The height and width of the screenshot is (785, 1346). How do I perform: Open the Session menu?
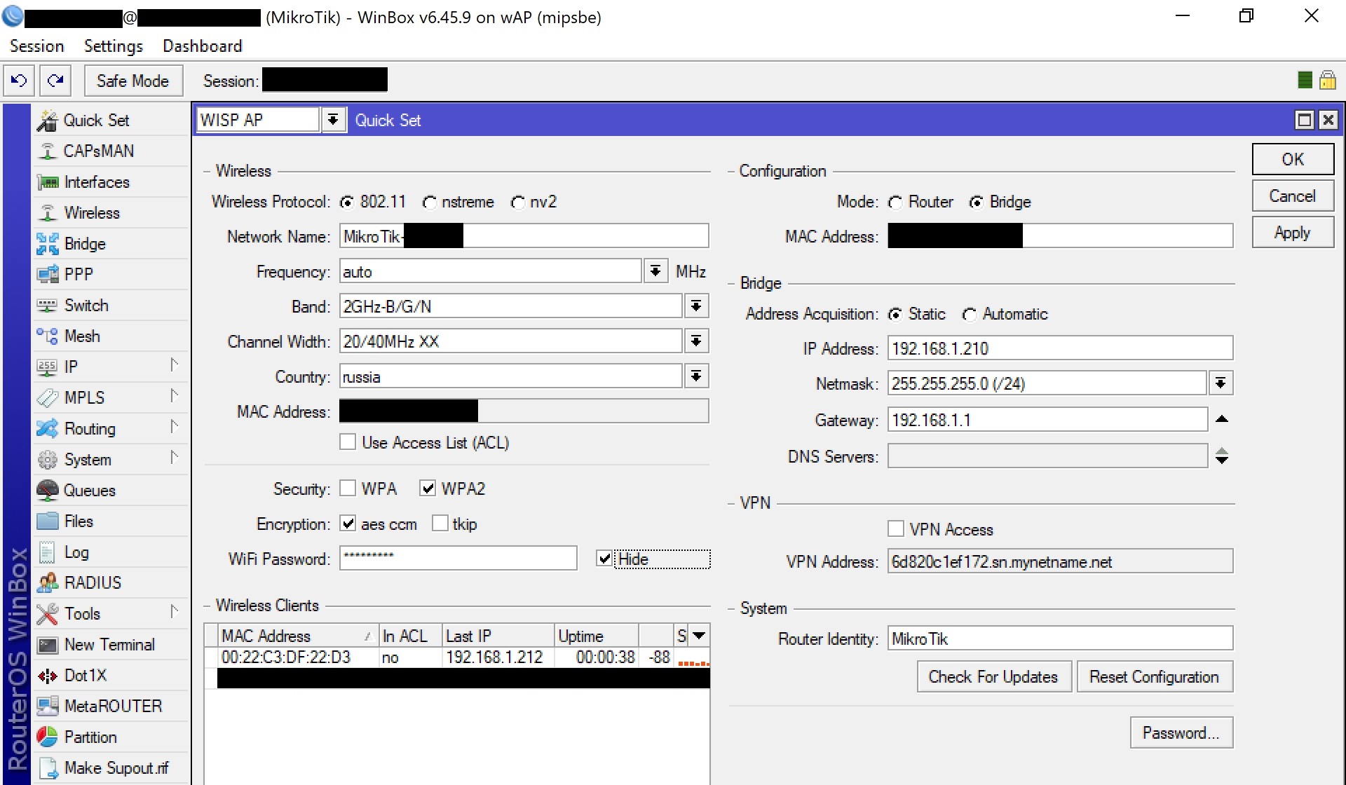[36, 46]
